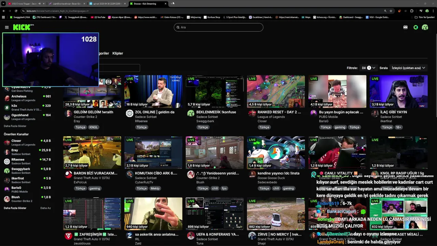437x246 pixels.
Task: Open the Dil language filter dropdown
Action: 369,68
